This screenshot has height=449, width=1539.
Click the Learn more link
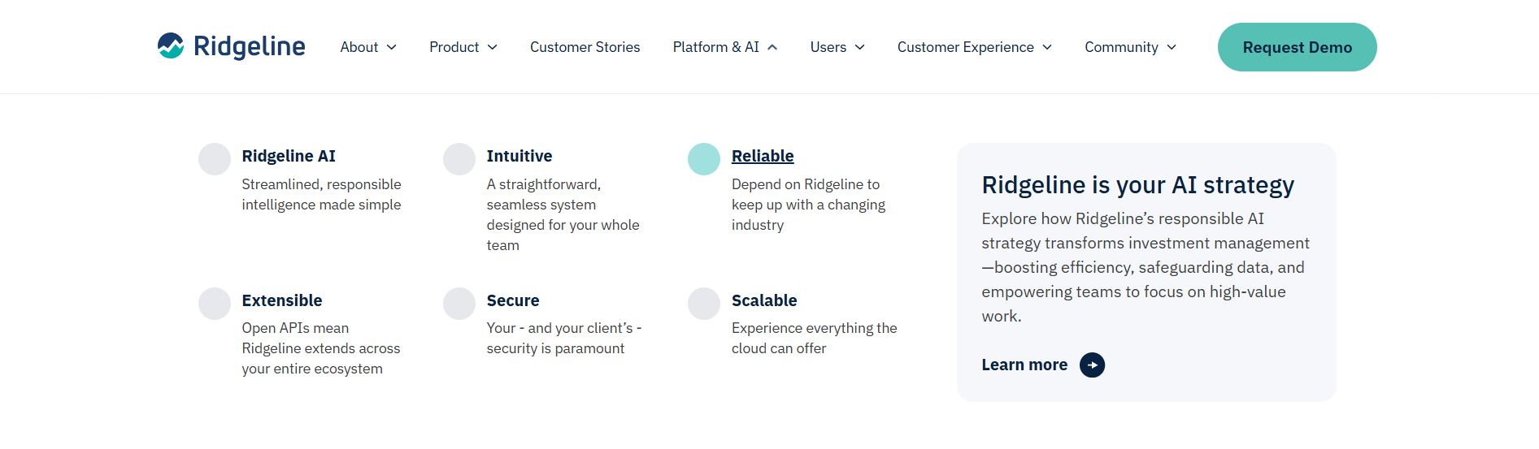click(1024, 365)
